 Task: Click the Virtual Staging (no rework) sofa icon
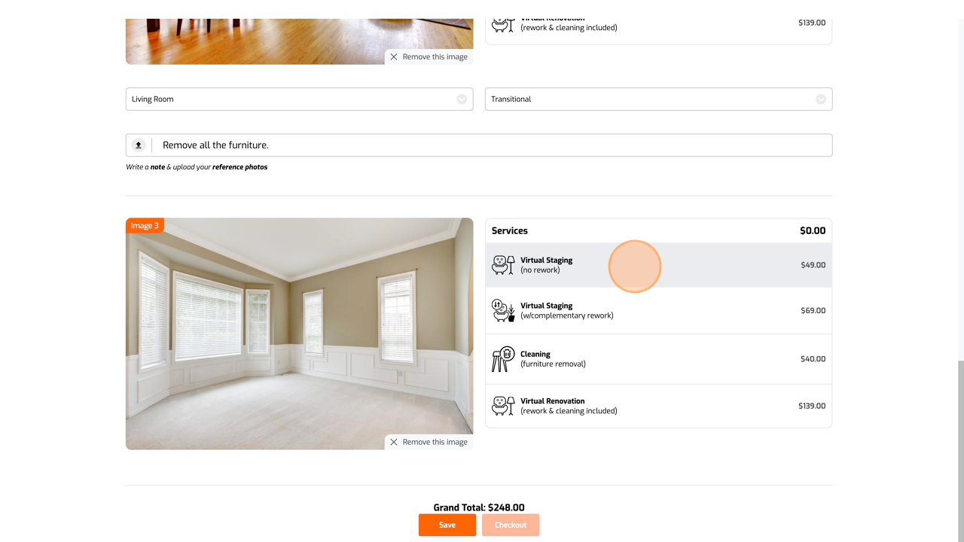pyautogui.click(x=503, y=265)
